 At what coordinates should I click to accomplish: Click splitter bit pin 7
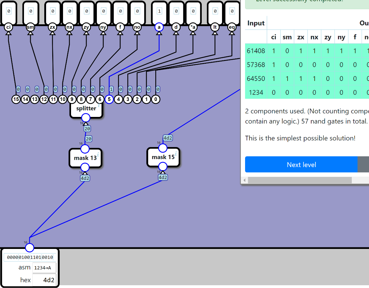coord(90,99)
